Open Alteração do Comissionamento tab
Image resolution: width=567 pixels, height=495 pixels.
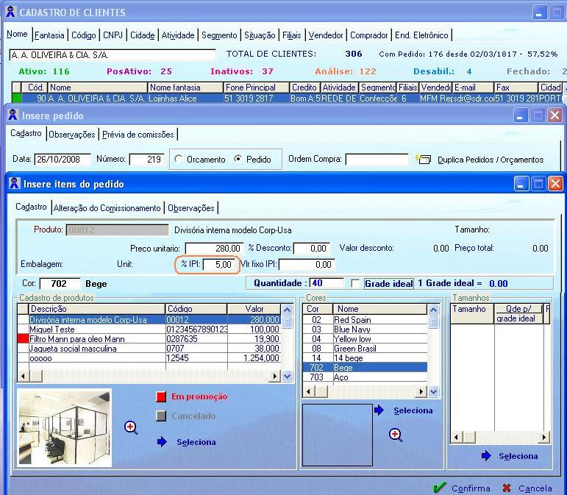click(x=107, y=208)
